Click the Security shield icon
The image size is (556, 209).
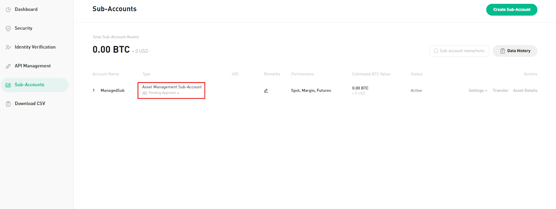[x=8, y=28]
